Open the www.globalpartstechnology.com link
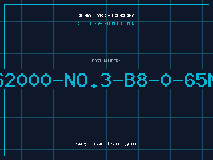This screenshot has width=213, height=160. point(106,144)
